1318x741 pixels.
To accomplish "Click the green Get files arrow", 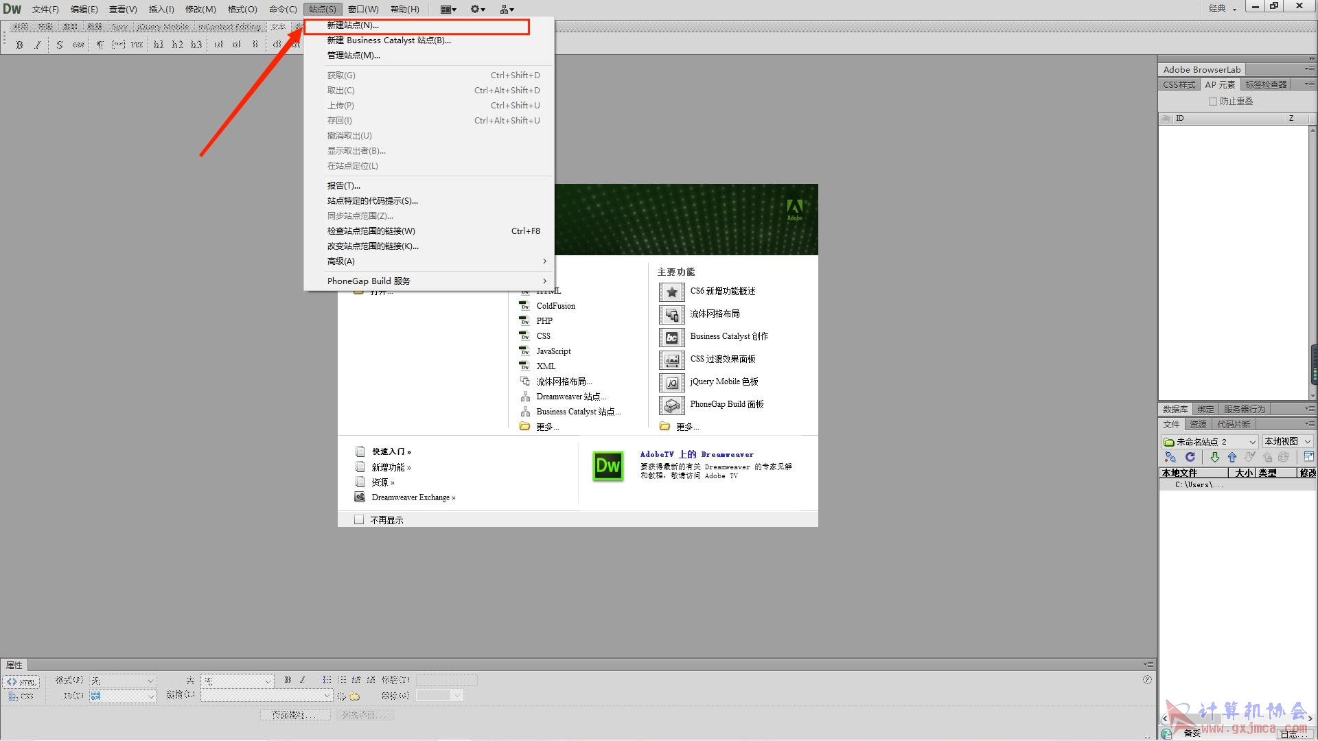I will tap(1214, 457).
